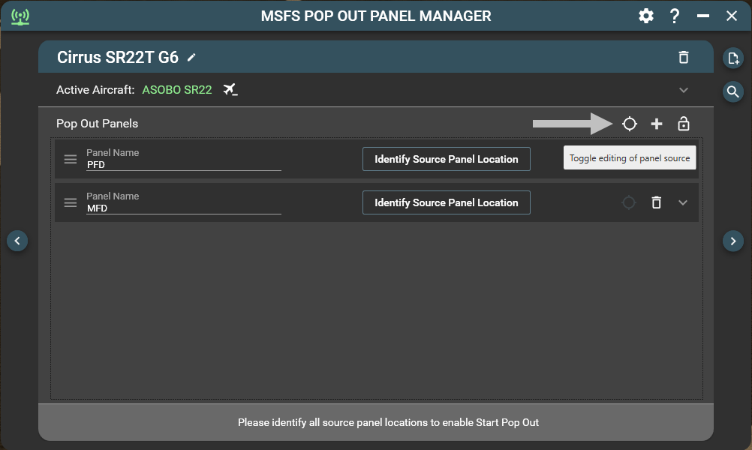Open settings with the gear icon
The height and width of the screenshot is (450, 752).
click(645, 16)
